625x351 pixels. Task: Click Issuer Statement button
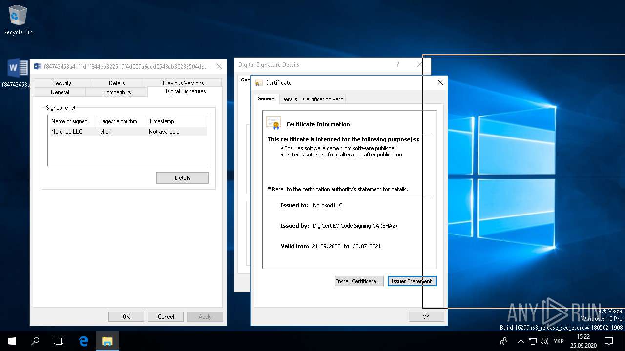pos(412,281)
